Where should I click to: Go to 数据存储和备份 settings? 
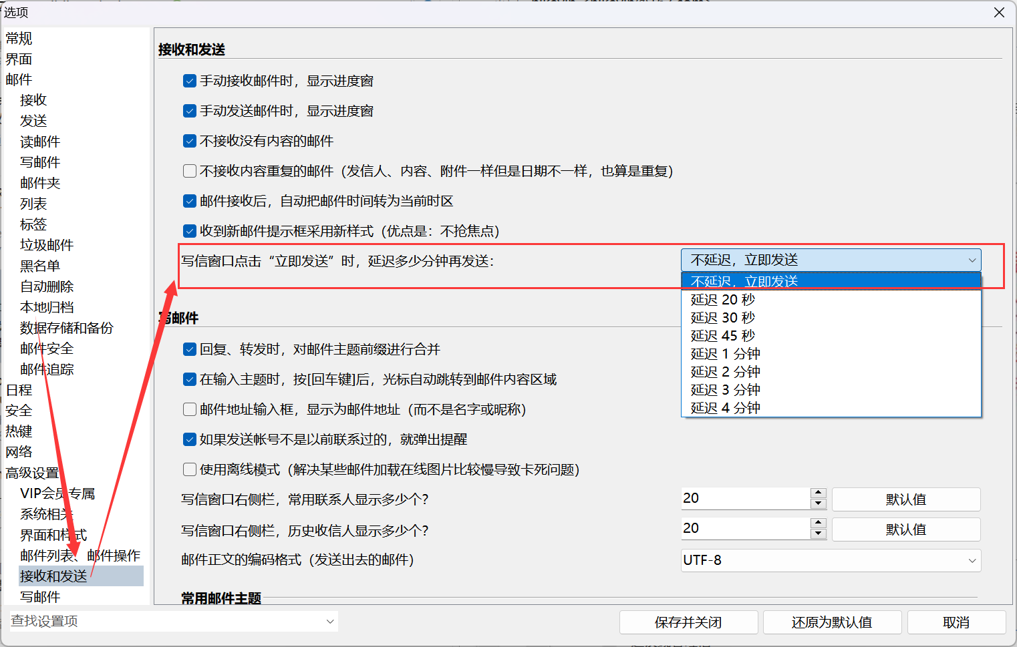pos(67,328)
